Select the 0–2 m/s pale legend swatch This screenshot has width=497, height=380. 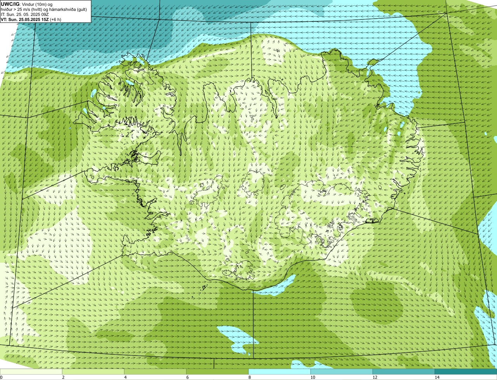(x=31, y=371)
